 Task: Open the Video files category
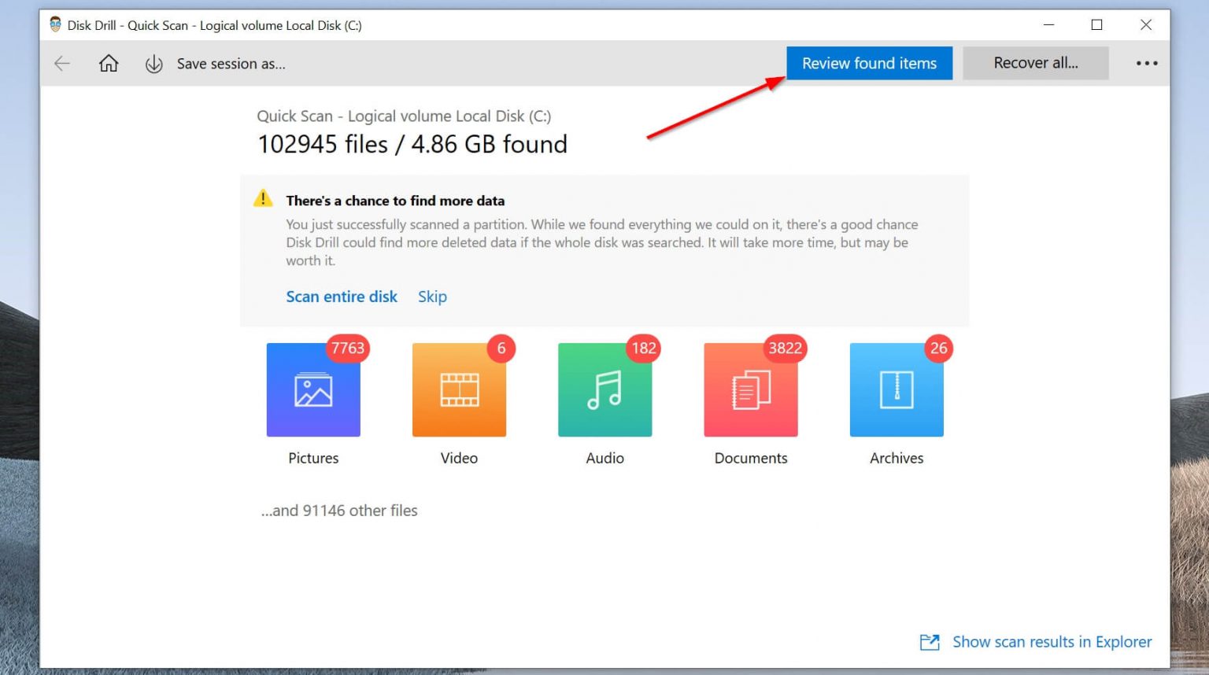[x=459, y=389]
